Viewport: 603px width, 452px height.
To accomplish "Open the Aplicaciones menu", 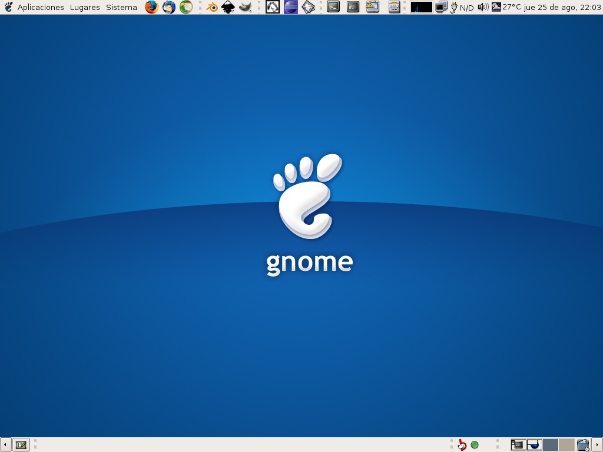I will [x=41, y=7].
